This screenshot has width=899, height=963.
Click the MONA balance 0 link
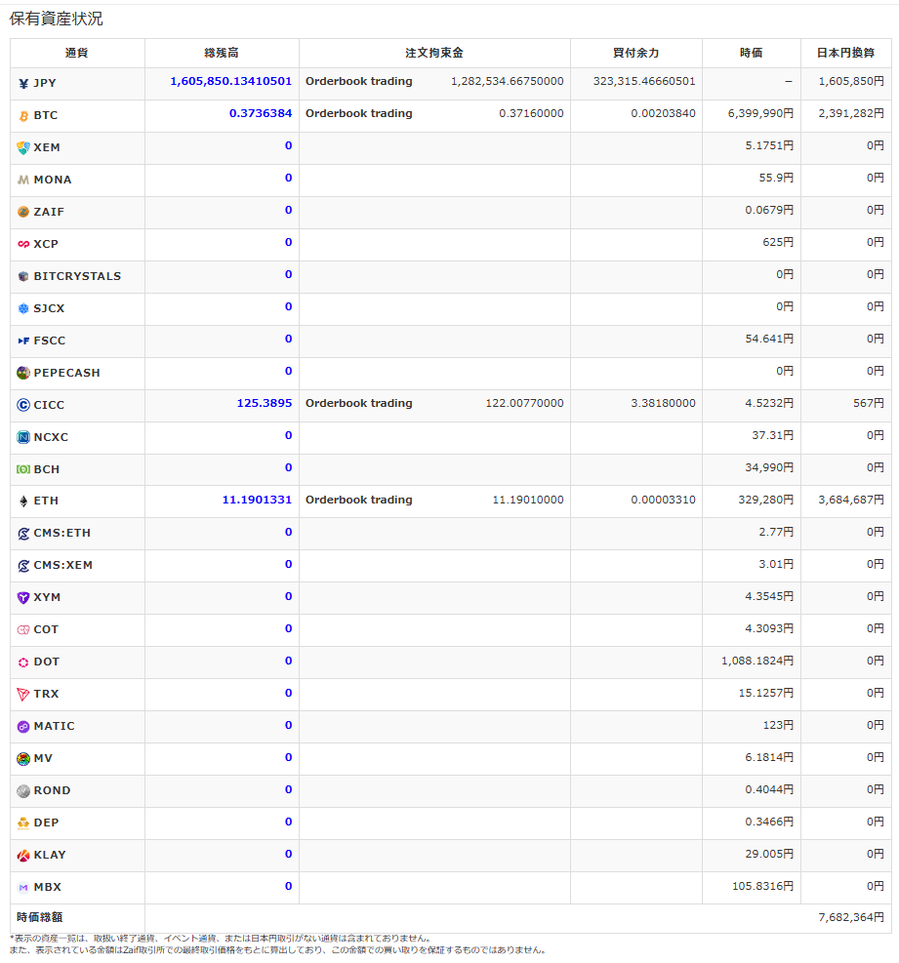(x=288, y=178)
